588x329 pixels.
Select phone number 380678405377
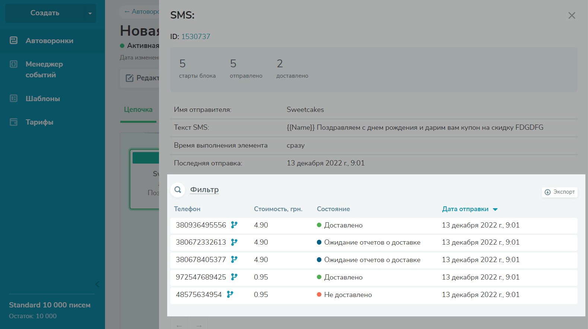coord(201,259)
